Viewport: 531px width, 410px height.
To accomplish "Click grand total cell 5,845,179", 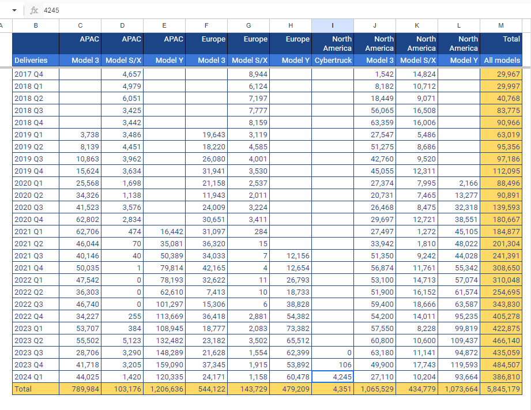I will click(501, 389).
